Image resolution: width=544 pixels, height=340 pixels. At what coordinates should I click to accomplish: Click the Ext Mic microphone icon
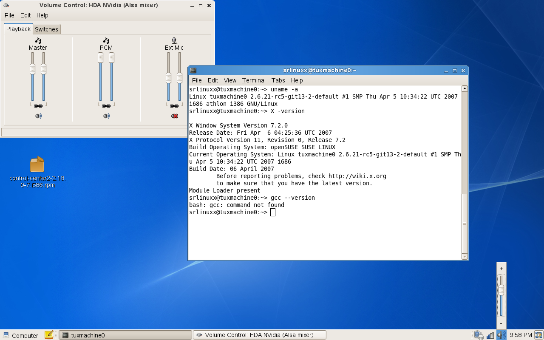(x=174, y=40)
